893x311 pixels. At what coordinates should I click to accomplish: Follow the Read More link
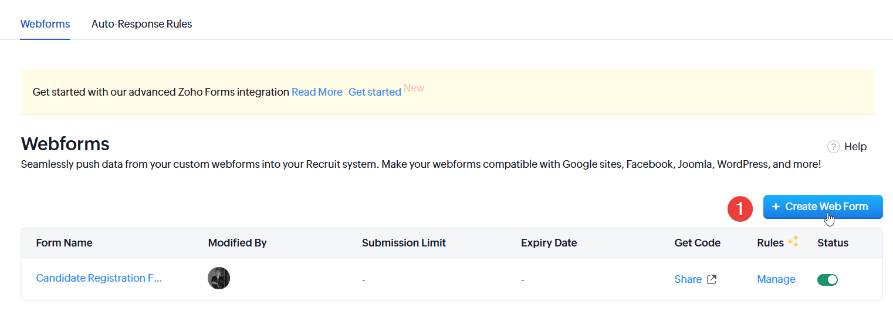click(317, 92)
